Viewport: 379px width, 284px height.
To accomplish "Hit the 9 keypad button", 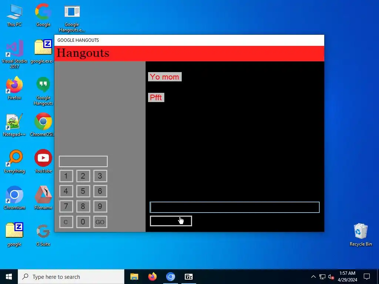I will click(x=100, y=206).
